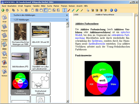Click the scissors Cut icon
This screenshot has width=139, height=104.
18,10
